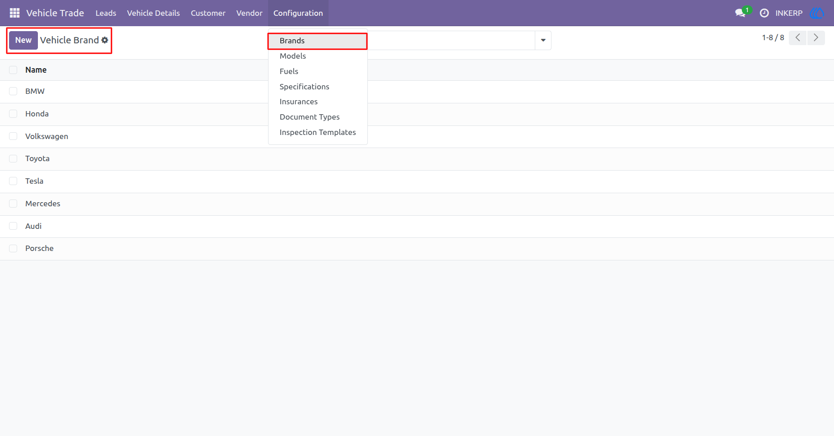Open the activities clock icon
834x436 pixels.
[764, 13]
